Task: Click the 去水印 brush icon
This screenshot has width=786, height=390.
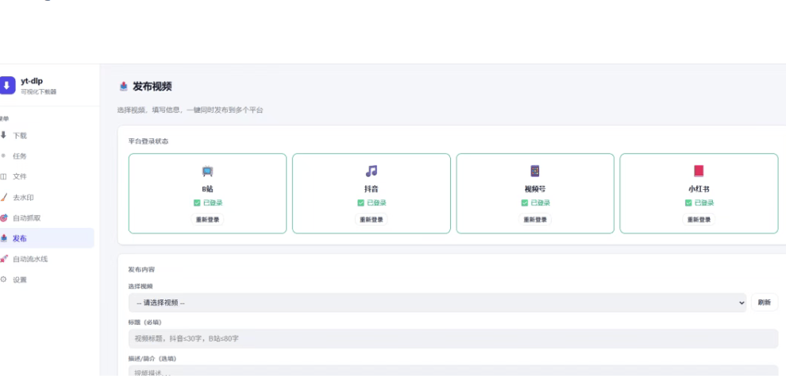Action: [3, 197]
